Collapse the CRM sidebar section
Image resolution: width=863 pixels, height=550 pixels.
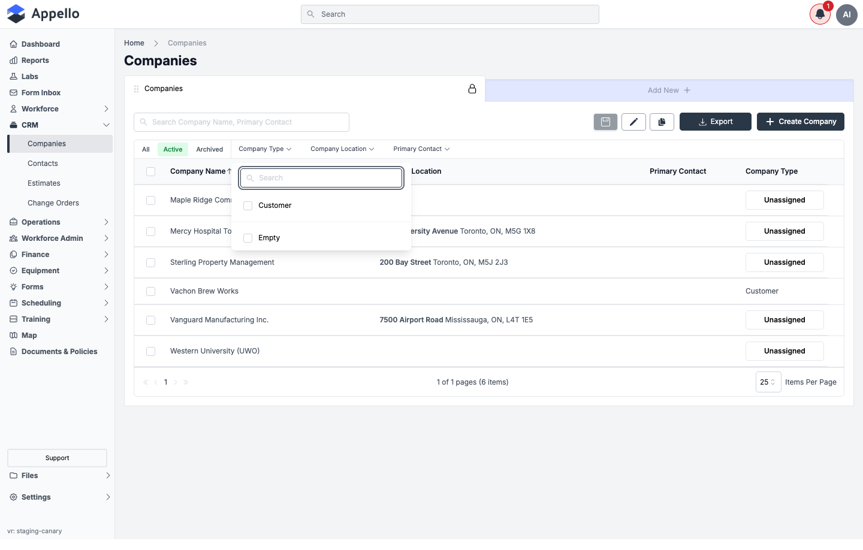(x=106, y=125)
